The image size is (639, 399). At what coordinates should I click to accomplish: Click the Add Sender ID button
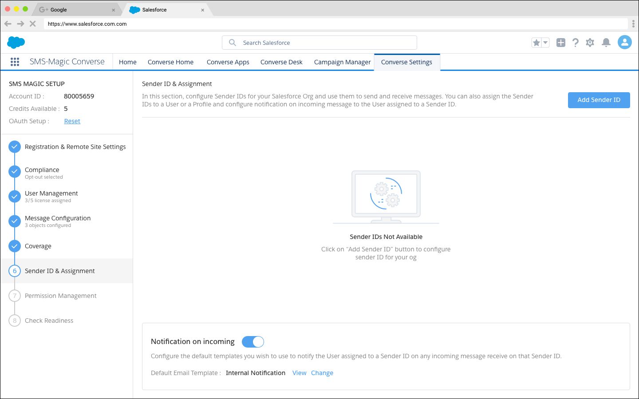(x=599, y=100)
